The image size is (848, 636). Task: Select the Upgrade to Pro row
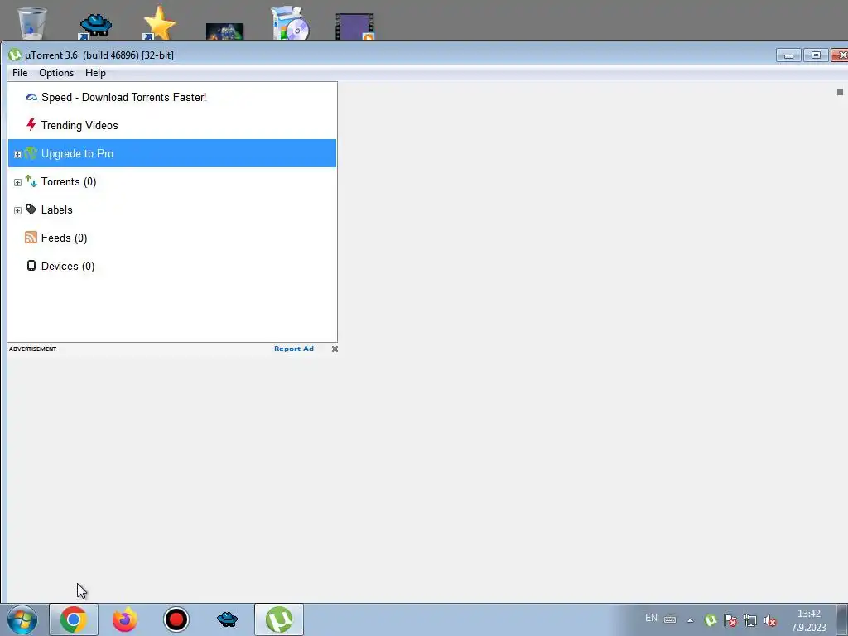point(172,153)
